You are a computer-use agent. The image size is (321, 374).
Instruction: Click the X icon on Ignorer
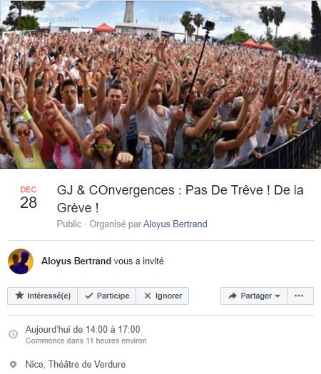tap(148, 296)
